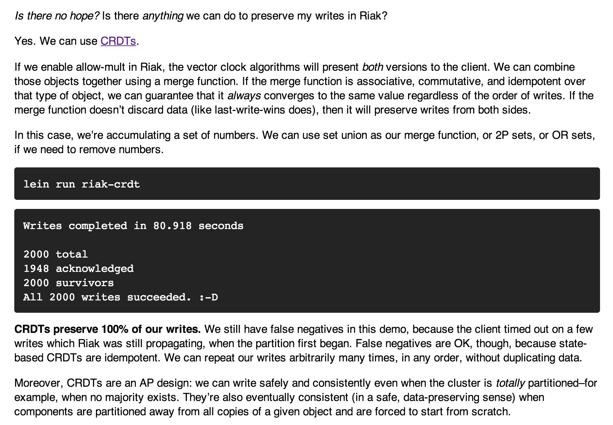Click the italic word 'both' before 'versions'
The image size is (613, 425).
(373, 67)
